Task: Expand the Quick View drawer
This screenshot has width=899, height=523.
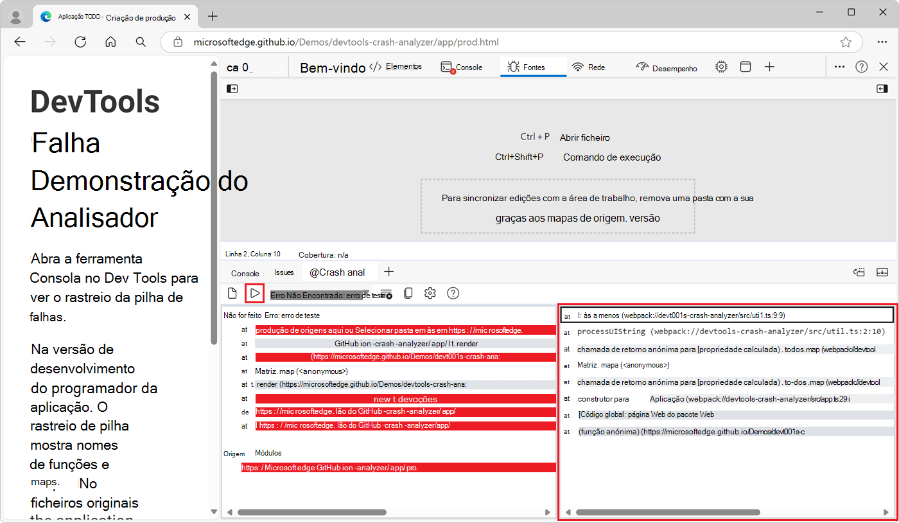Action: coord(882,272)
